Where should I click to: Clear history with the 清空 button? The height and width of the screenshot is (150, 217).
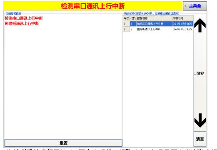click(200, 139)
